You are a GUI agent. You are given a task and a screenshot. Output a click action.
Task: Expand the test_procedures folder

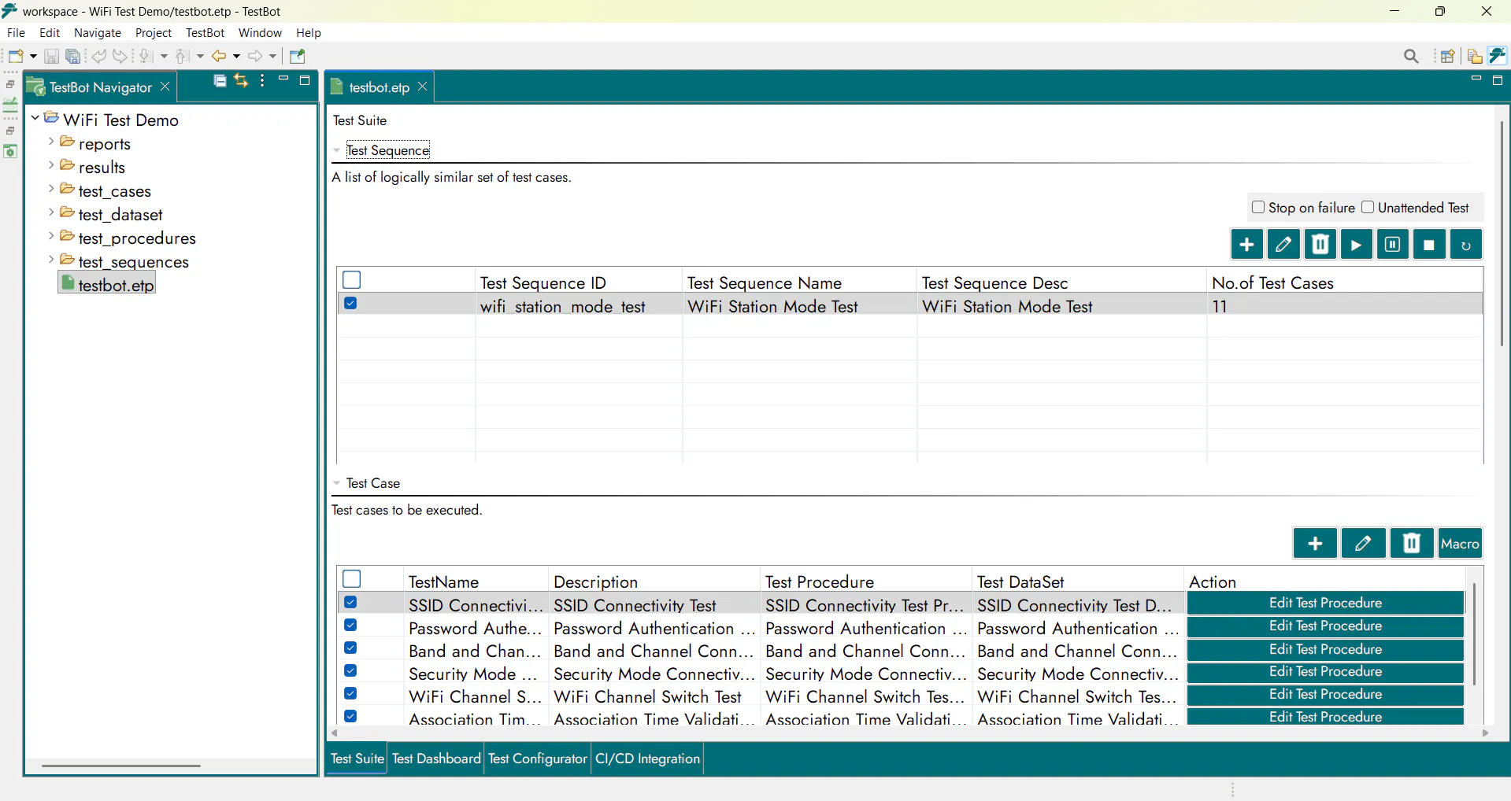click(x=51, y=236)
